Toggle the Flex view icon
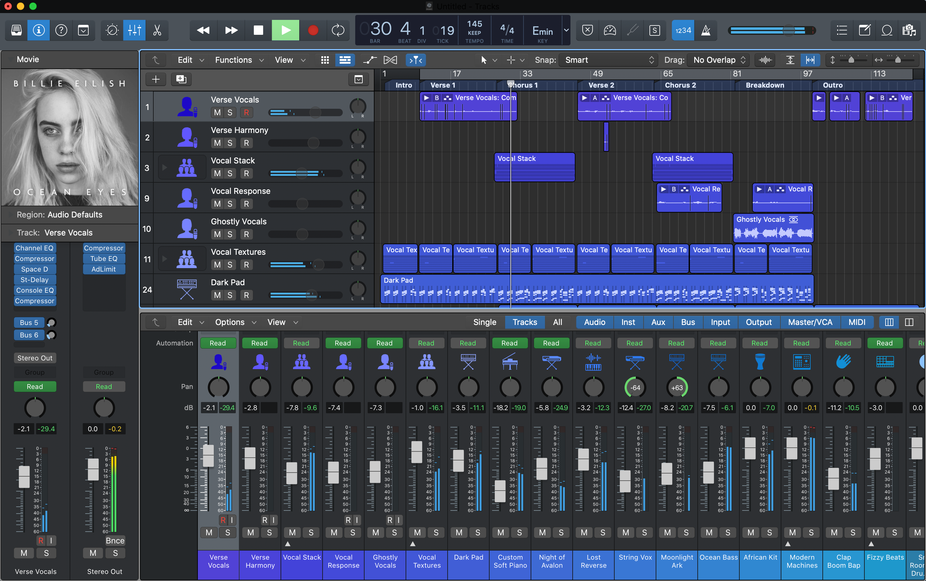This screenshot has width=926, height=581. point(390,60)
